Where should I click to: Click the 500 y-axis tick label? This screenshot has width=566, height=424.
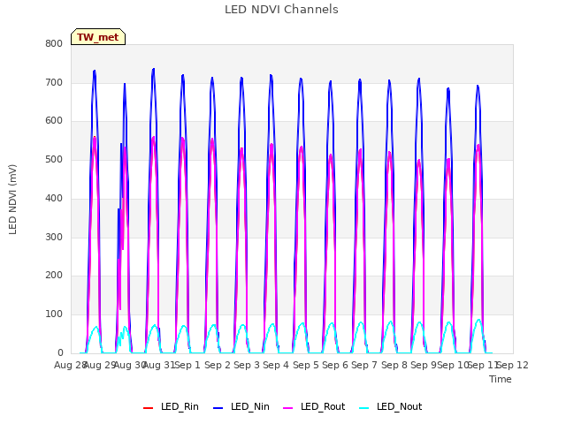coord(54,159)
